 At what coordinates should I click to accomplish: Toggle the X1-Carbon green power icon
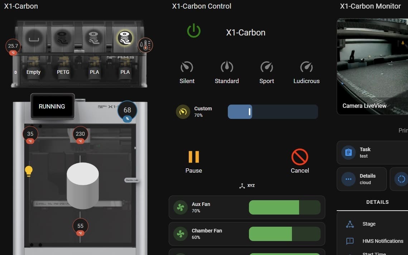pos(193,31)
